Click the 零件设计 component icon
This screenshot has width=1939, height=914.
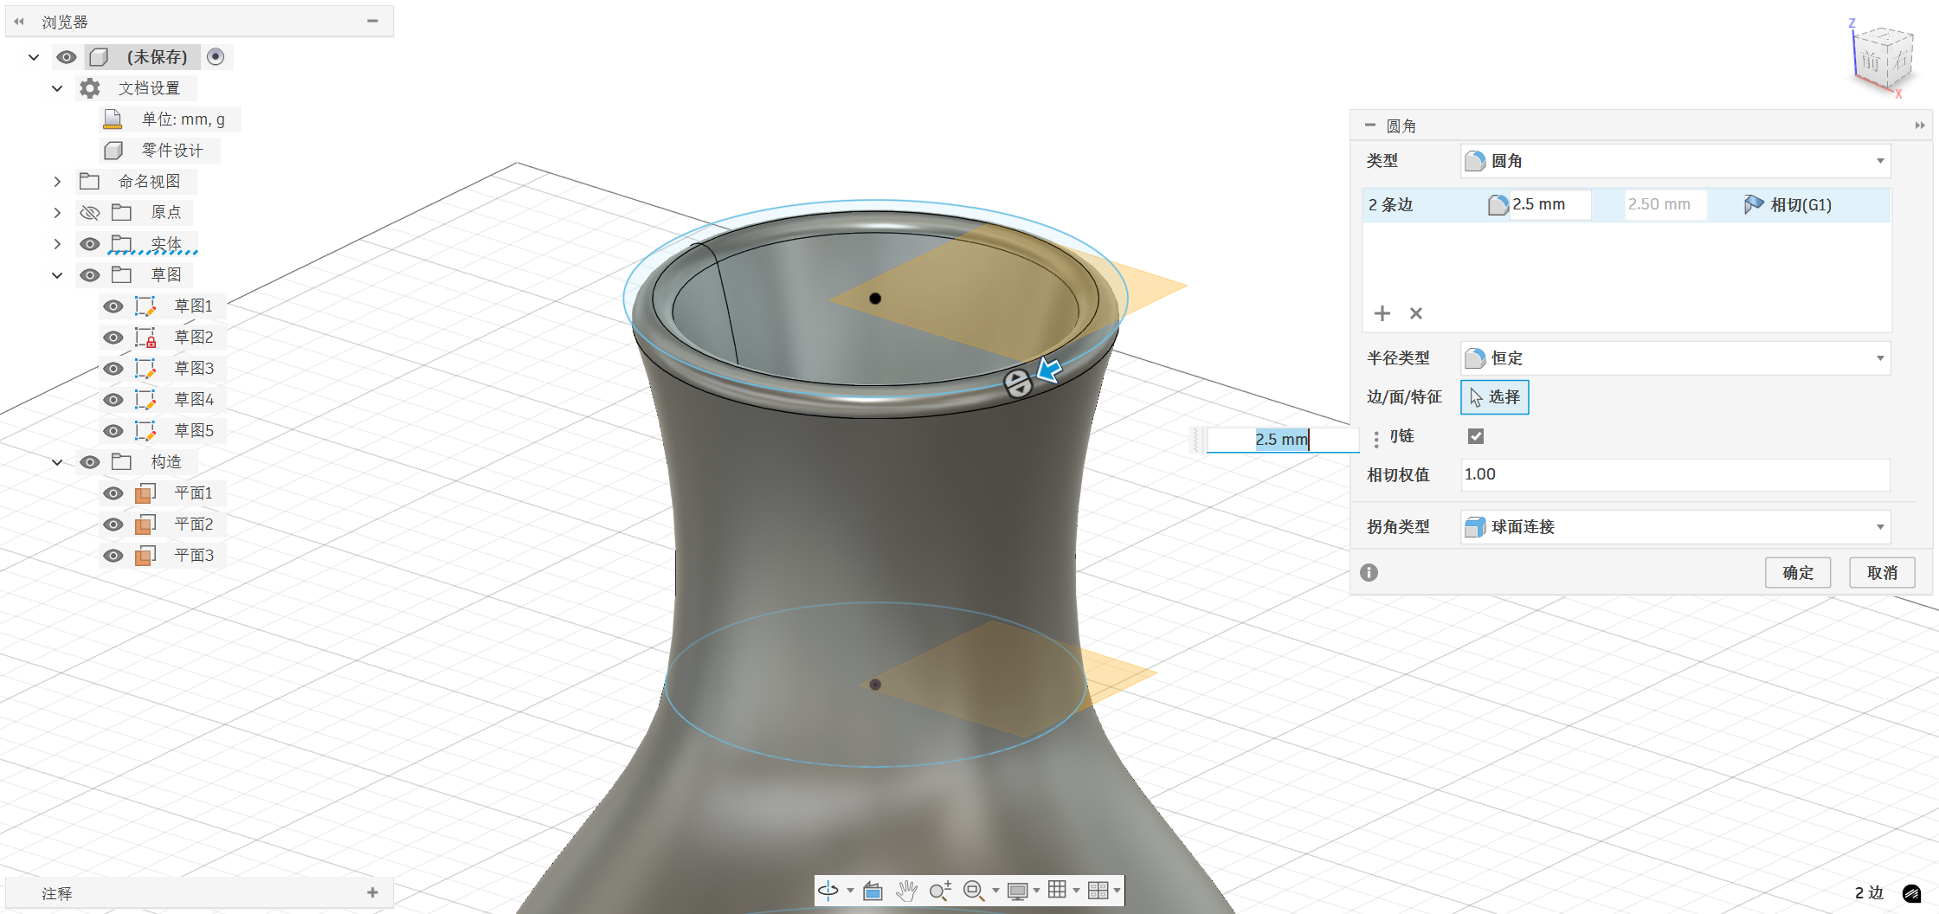click(113, 151)
